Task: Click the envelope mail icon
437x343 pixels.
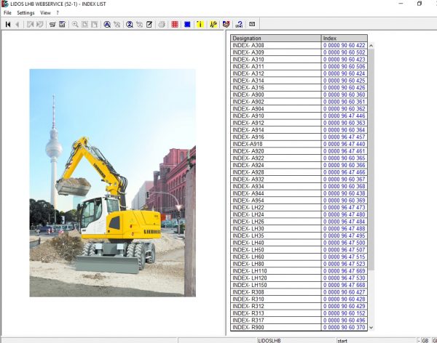Action: (x=252, y=24)
